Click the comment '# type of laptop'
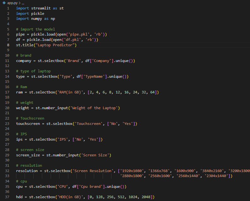The height and width of the screenshot is (201, 250). pos(33,71)
